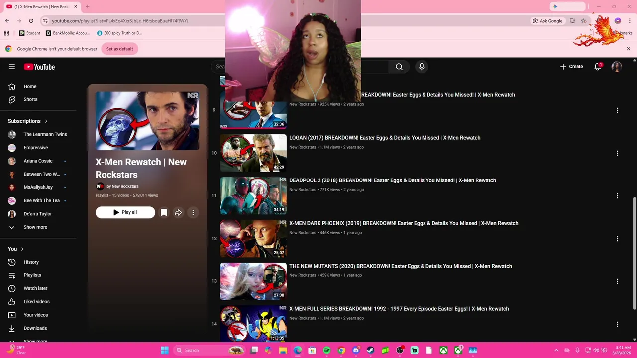
Task: Go to the YouTube logo home link
Action: 39,67
